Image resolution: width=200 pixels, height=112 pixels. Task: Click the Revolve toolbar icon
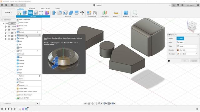pyautogui.click(x=30, y=13)
